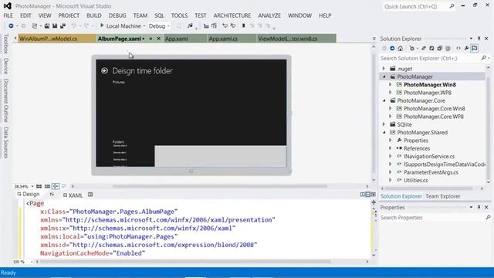Open the BUILD menu
Screen dimensions: 494x278
coord(94,15)
